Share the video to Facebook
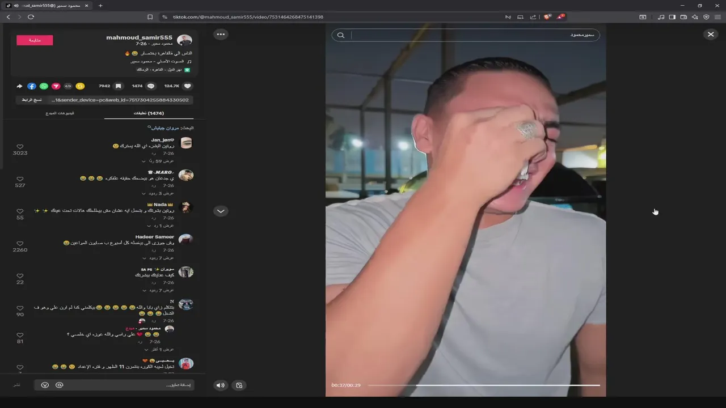This screenshot has height=408, width=726. coord(32,86)
